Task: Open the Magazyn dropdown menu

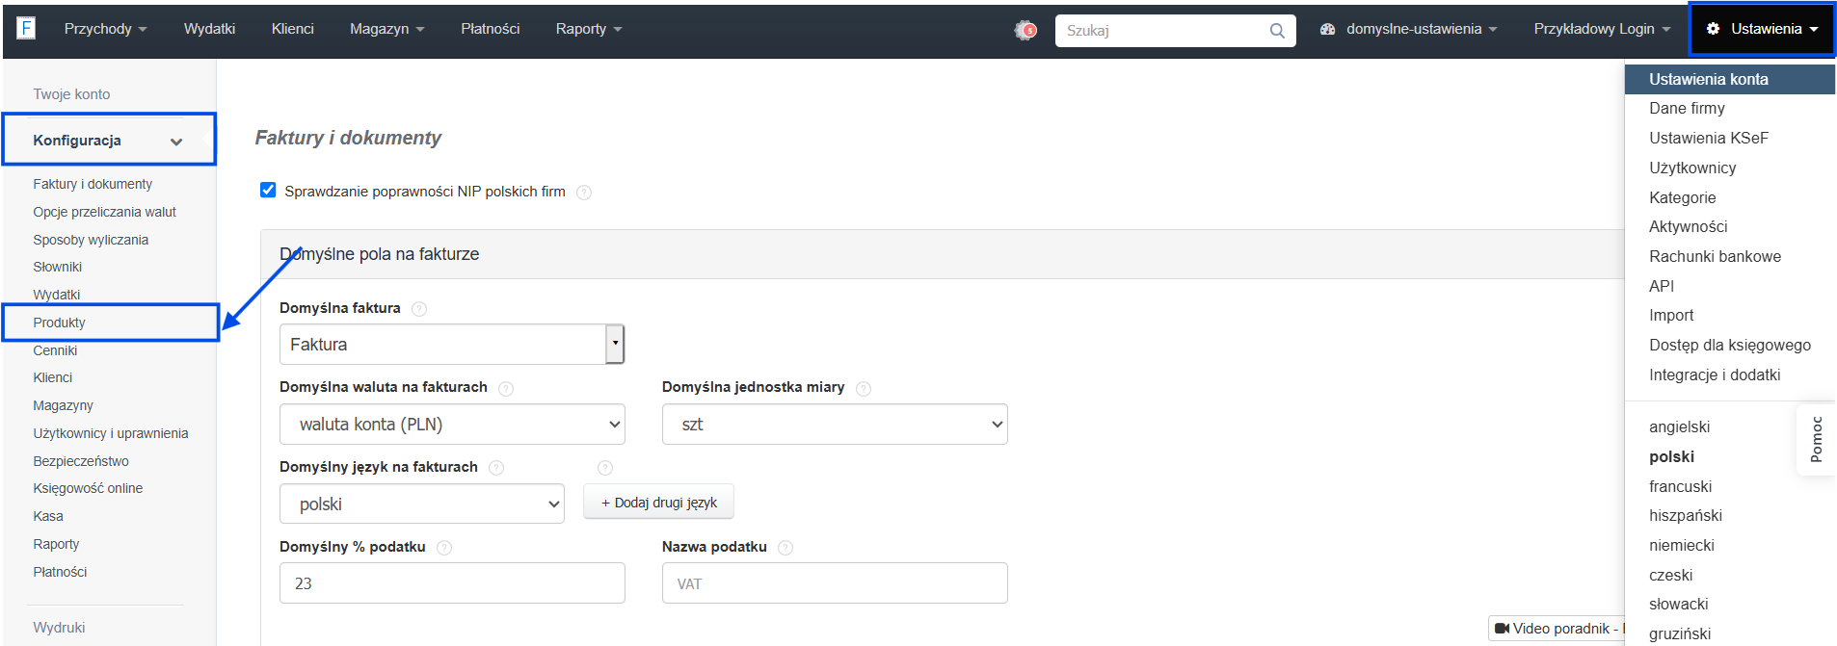Action: point(386,29)
